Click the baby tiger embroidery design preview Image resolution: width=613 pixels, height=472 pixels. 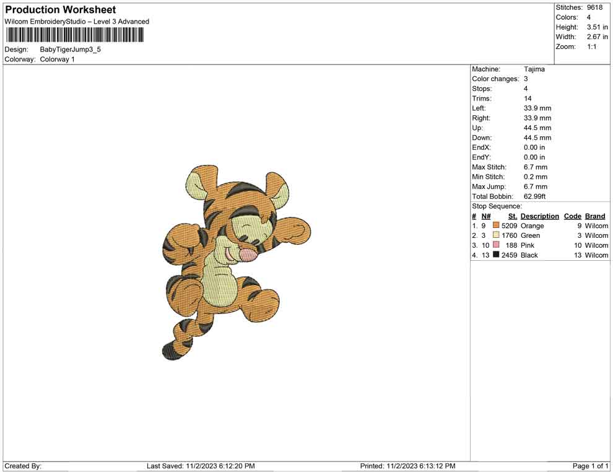coord(237,263)
